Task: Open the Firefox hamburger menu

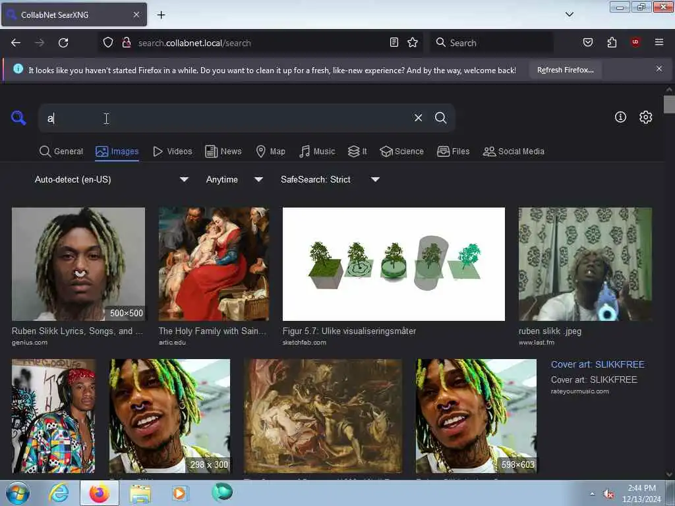Action: [x=659, y=42]
